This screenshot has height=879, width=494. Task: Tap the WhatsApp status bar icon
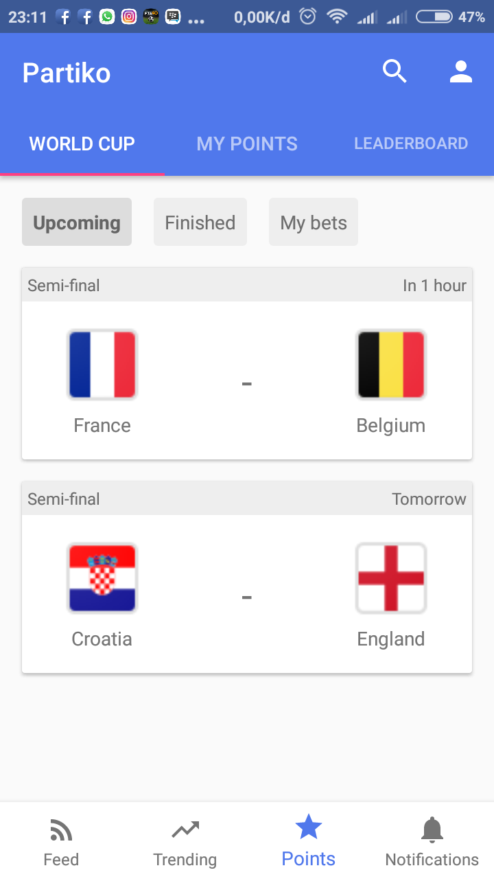(x=107, y=16)
